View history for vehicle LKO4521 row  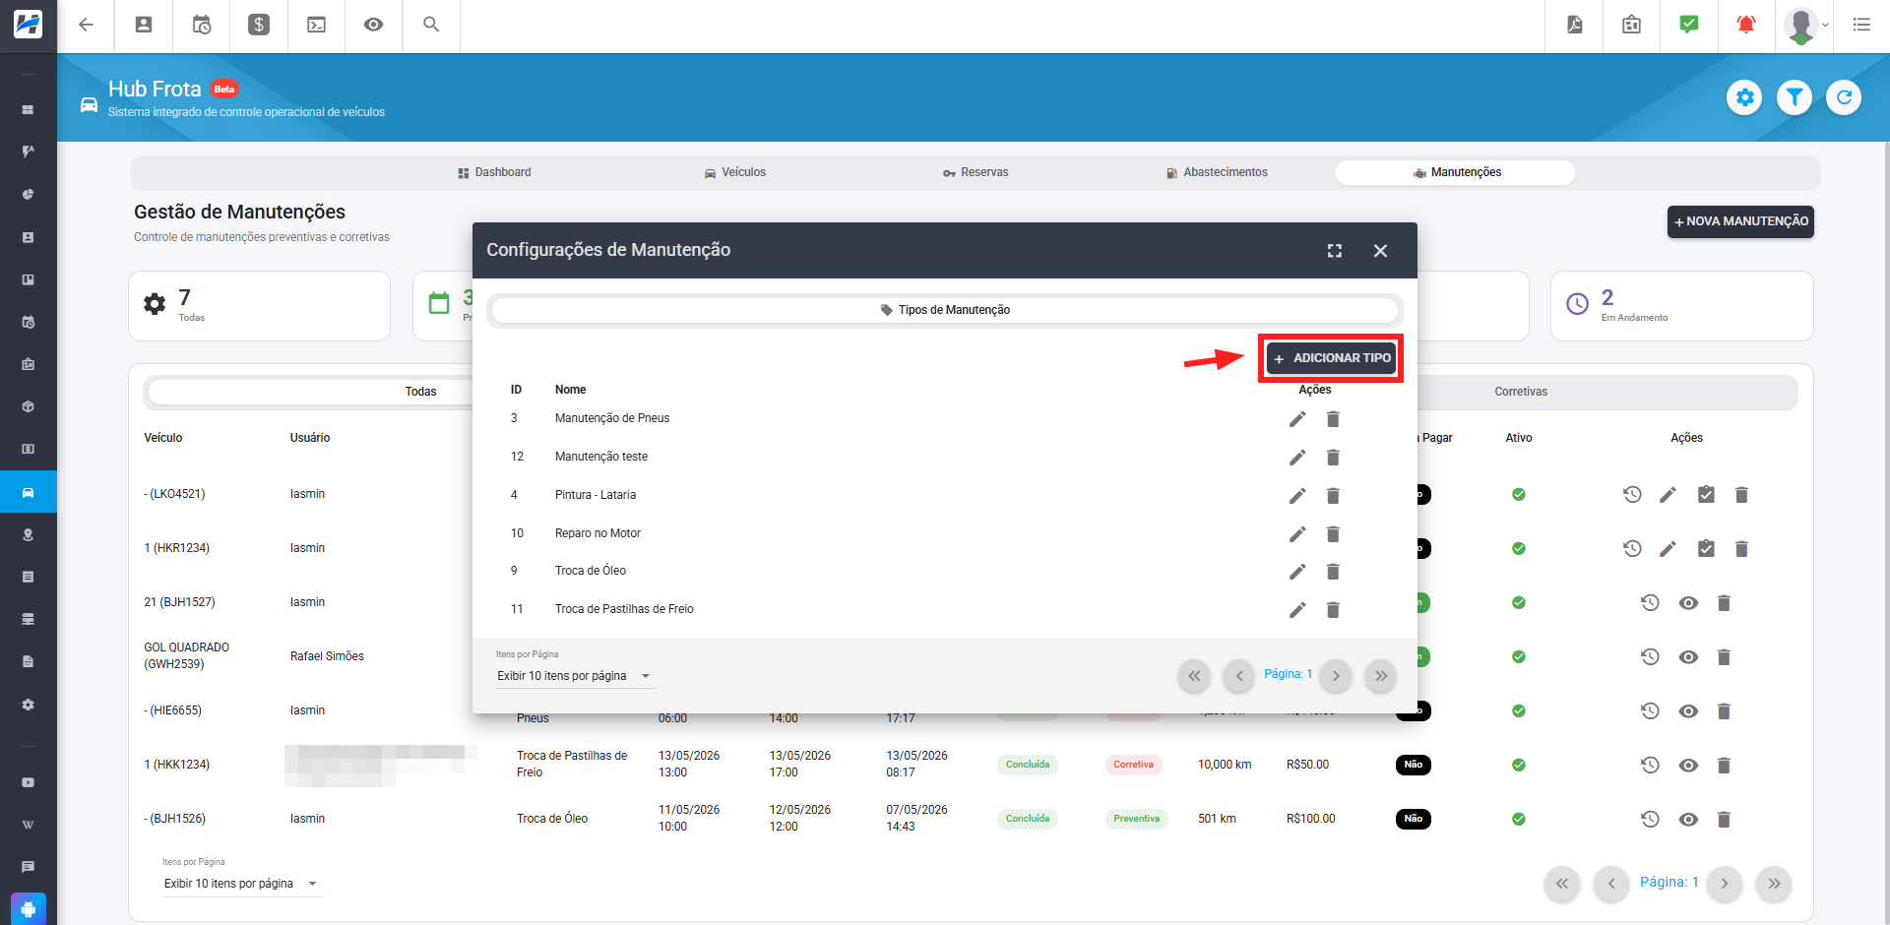[x=1632, y=495]
